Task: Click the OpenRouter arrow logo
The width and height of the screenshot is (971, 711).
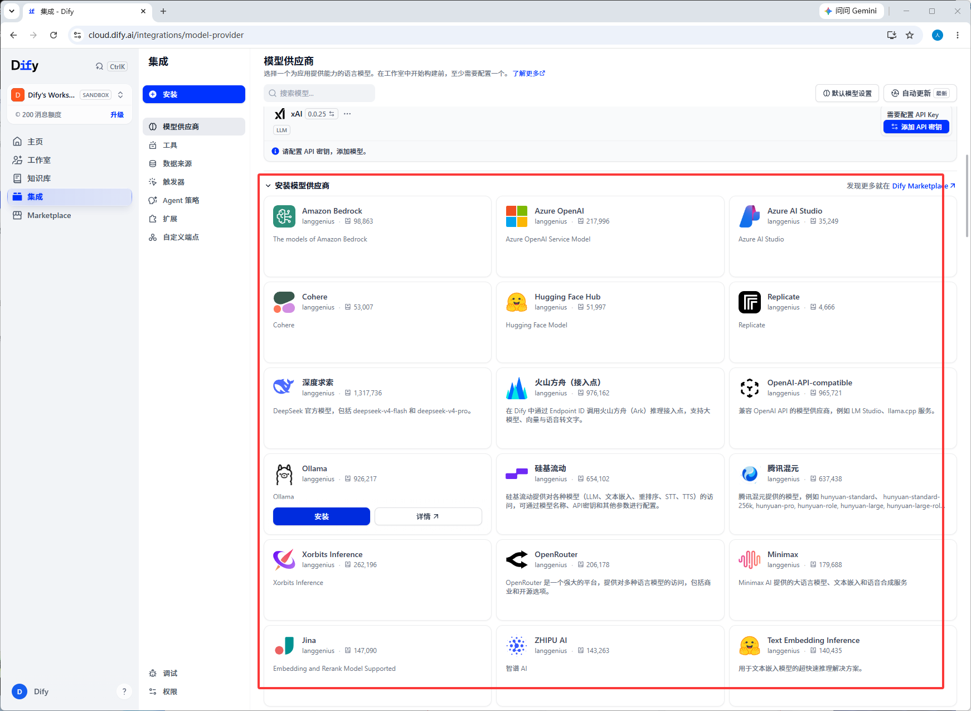Action: (x=517, y=560)
